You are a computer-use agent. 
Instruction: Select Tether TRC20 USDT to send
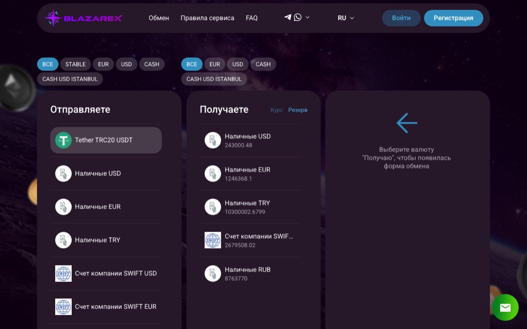106,140
